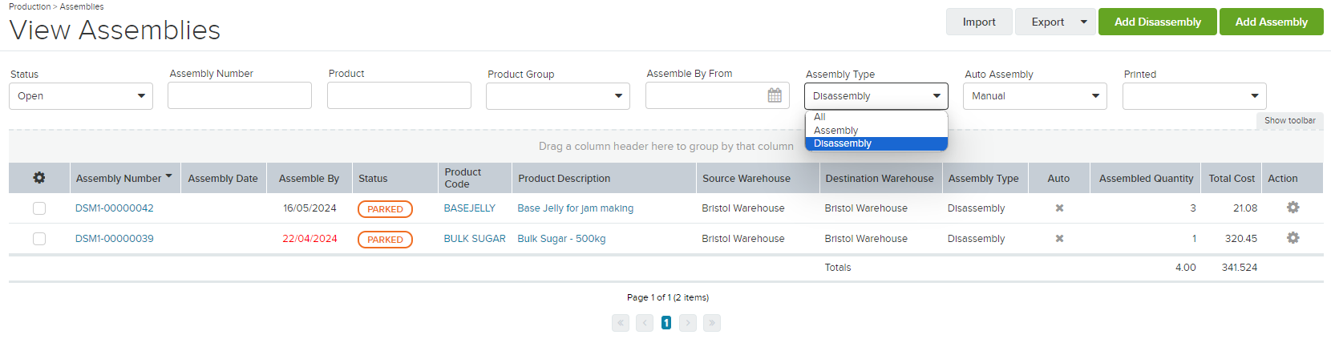Tick checkbox for DSM1-00000039 row
The width and height of the screenshot is (1331, 343).
39,239
